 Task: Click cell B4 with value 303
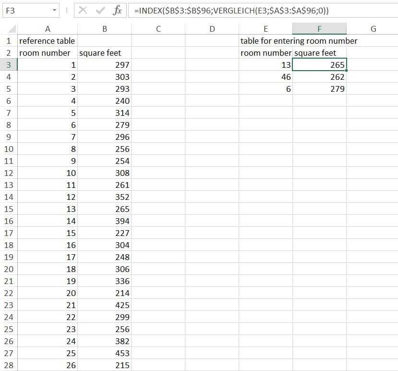point(104,77)
